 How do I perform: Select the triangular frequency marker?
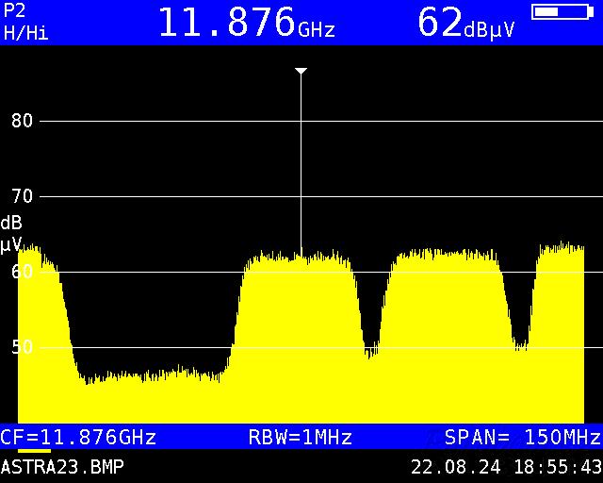301,72
